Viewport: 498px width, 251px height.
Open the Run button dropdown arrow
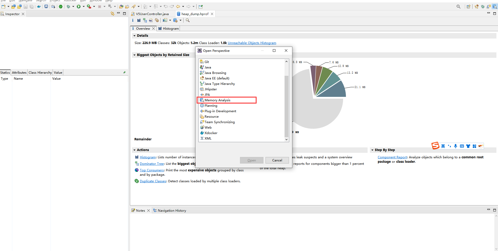pyautogui.click(x=84, y=7)
